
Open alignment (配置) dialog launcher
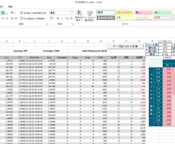coord(48,24)
